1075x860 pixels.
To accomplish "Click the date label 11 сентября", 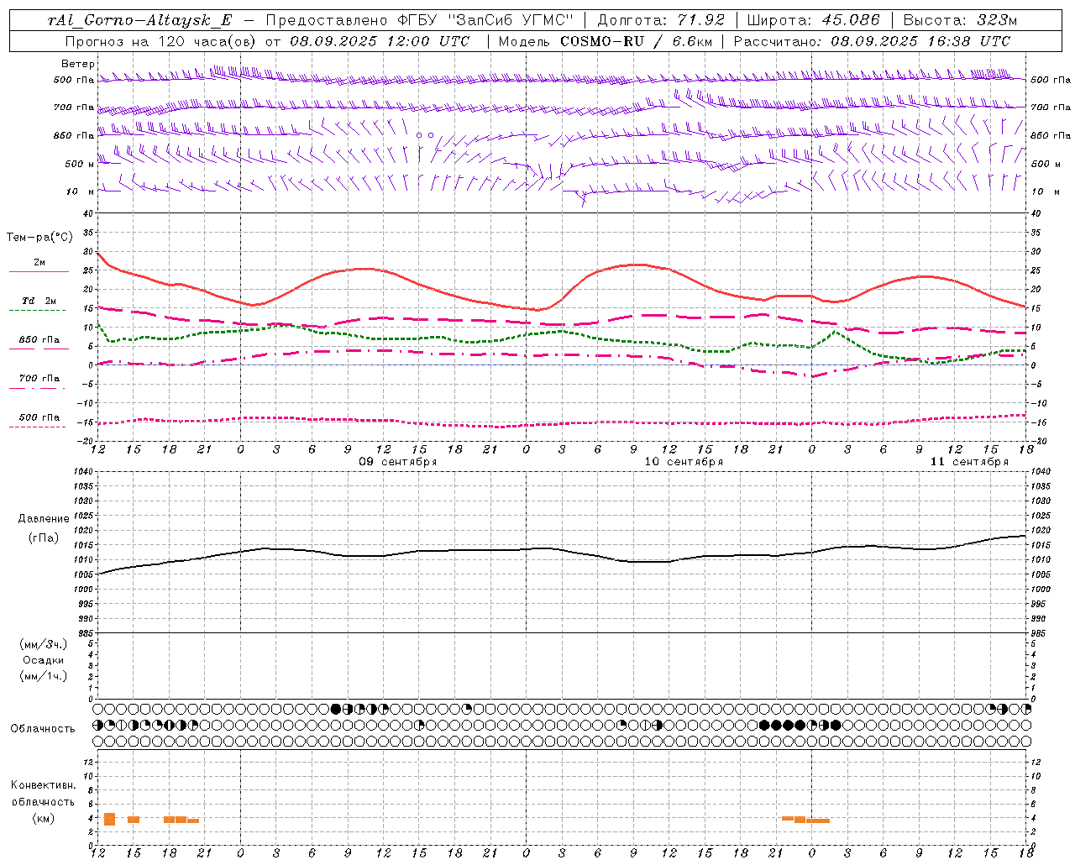I will point(969,462).
